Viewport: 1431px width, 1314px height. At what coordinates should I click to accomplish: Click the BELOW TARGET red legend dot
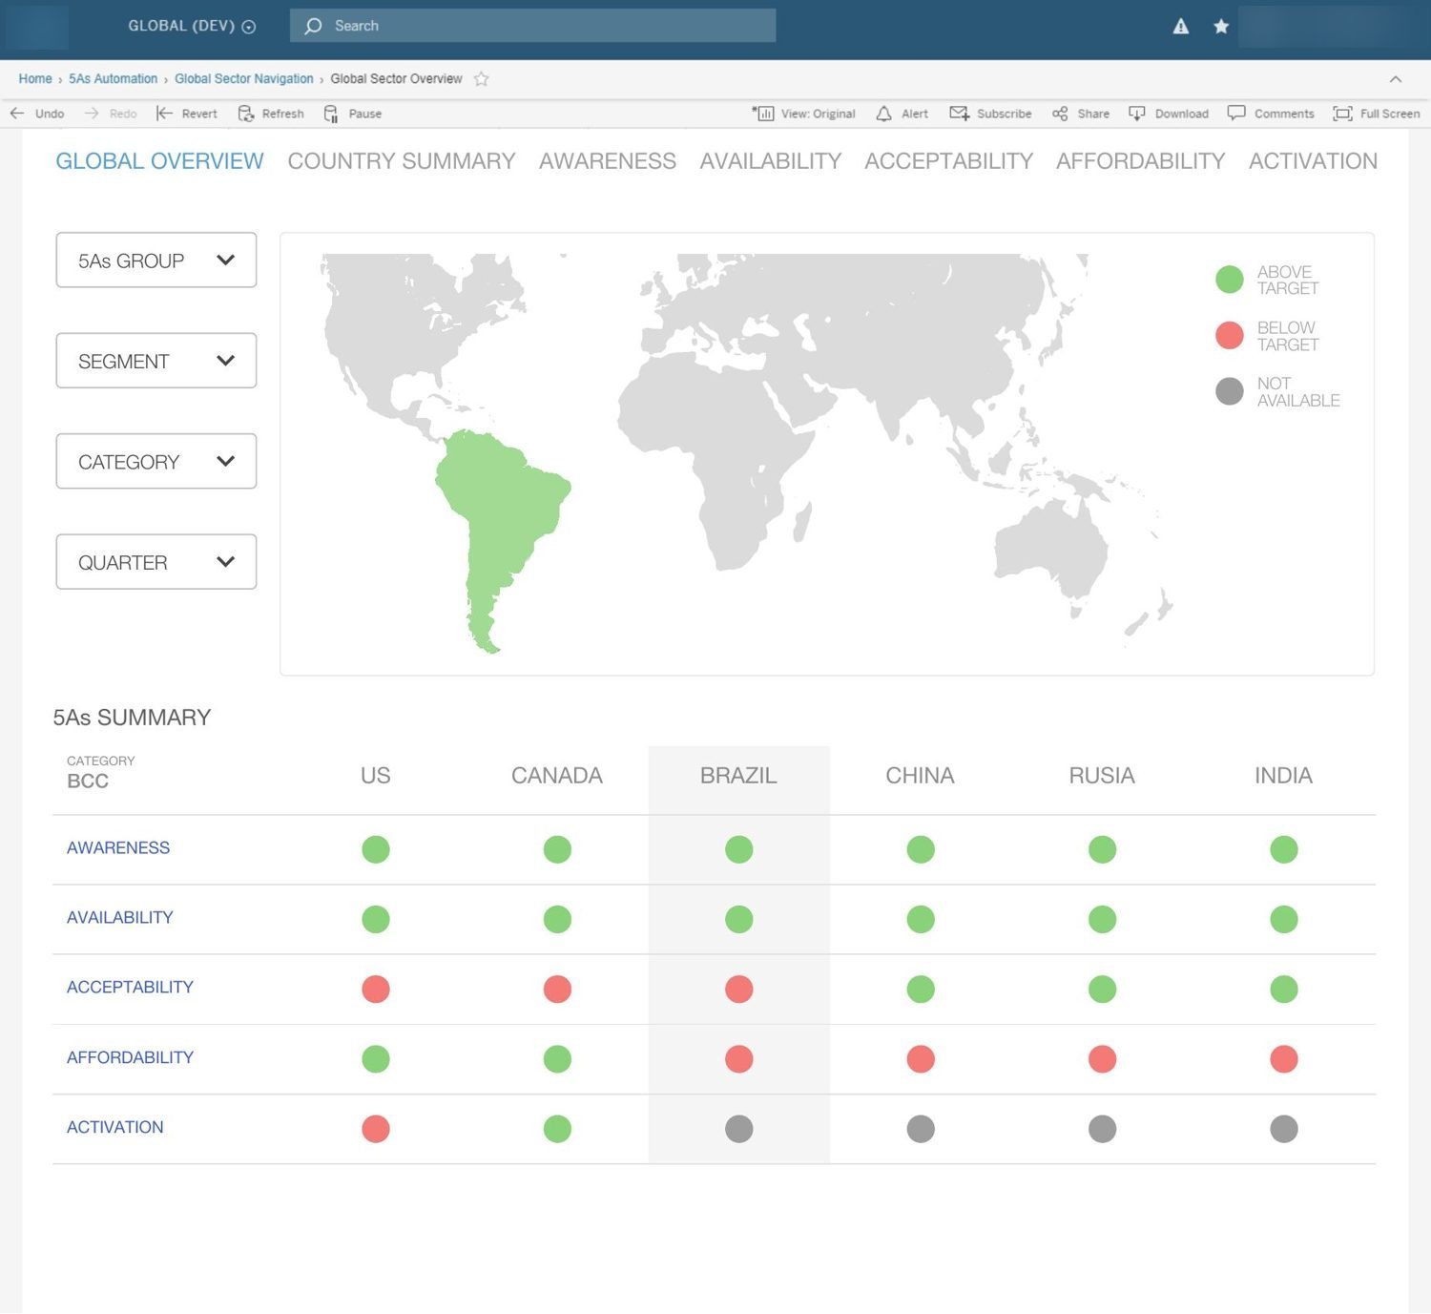click(1230, 336)
